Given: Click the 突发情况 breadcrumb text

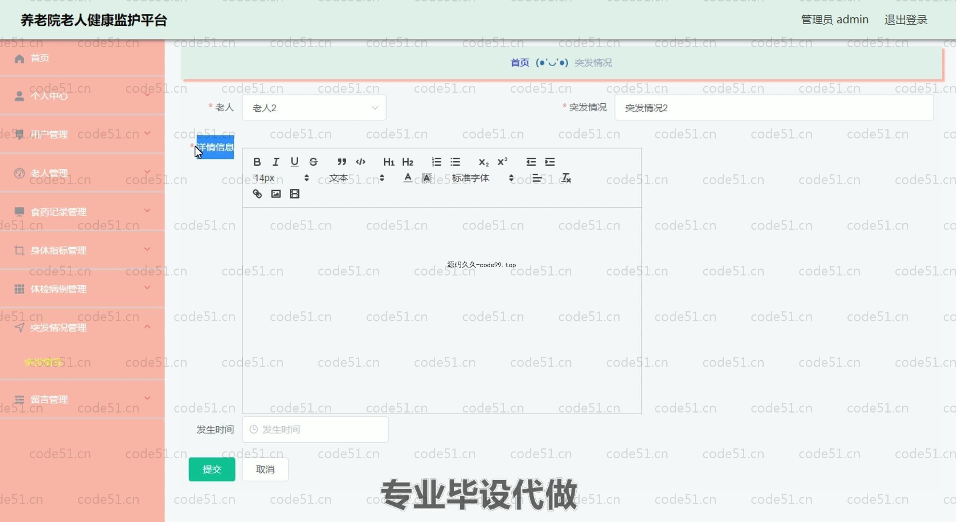Looking at the screenshot, I should pos(593,63).
